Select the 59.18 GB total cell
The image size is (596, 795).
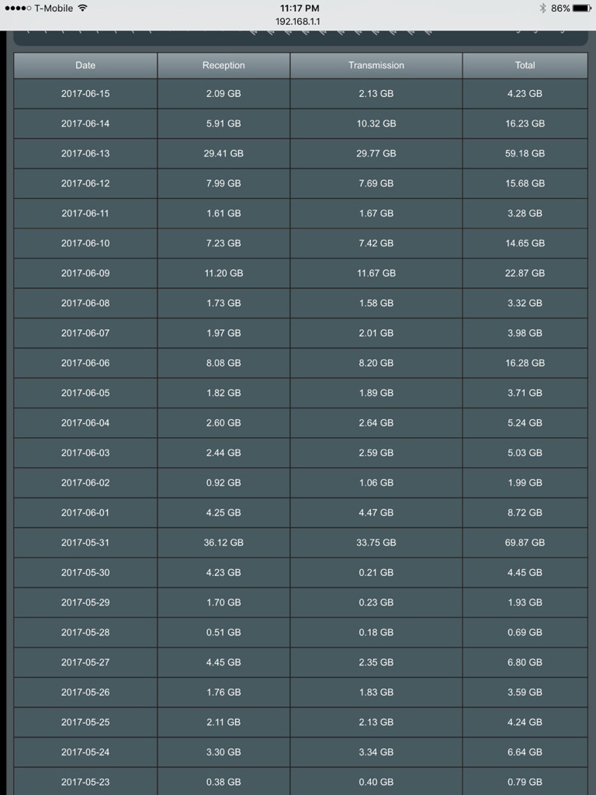[525, 154]
